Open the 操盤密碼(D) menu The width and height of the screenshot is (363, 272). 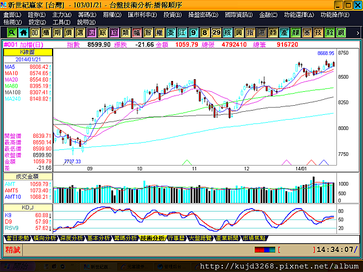pos(203,15)
